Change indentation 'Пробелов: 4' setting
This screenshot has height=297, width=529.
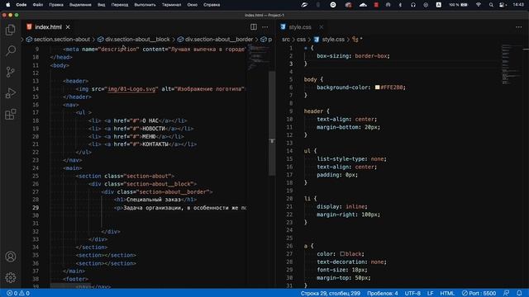point(382,294)
